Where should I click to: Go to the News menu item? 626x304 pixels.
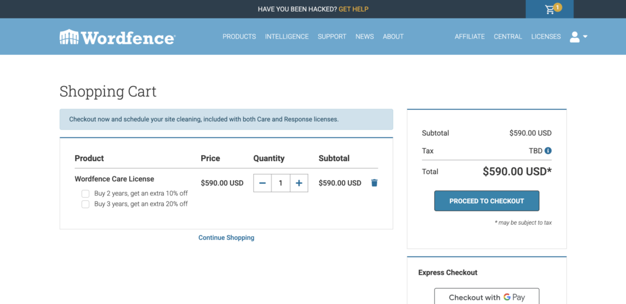coord(364,37)
